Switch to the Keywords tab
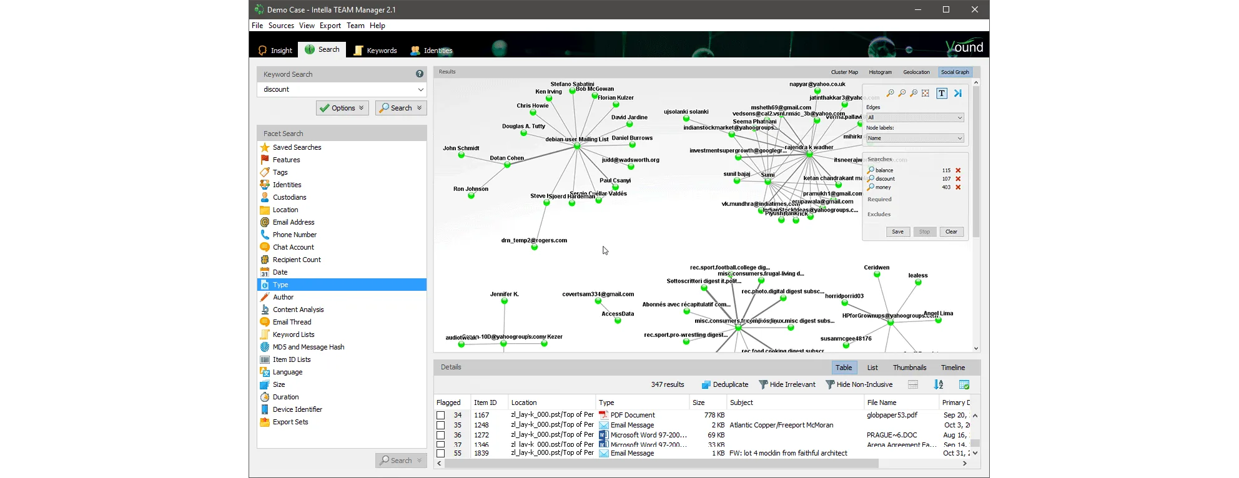Viewport: 1239px width, 478px height. click(x=375, y=50)
